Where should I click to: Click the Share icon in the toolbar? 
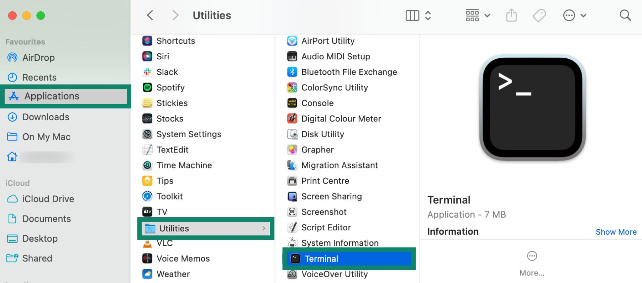click(x=511, y=15)
